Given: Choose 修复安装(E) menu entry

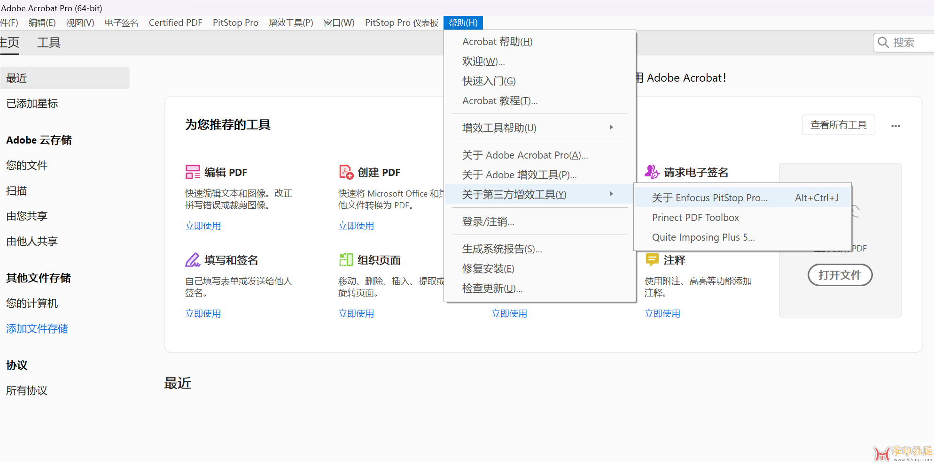Looking at the screenshot, I should coord(540,269).
